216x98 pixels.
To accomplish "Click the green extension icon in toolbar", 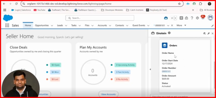I will point(194,4).
